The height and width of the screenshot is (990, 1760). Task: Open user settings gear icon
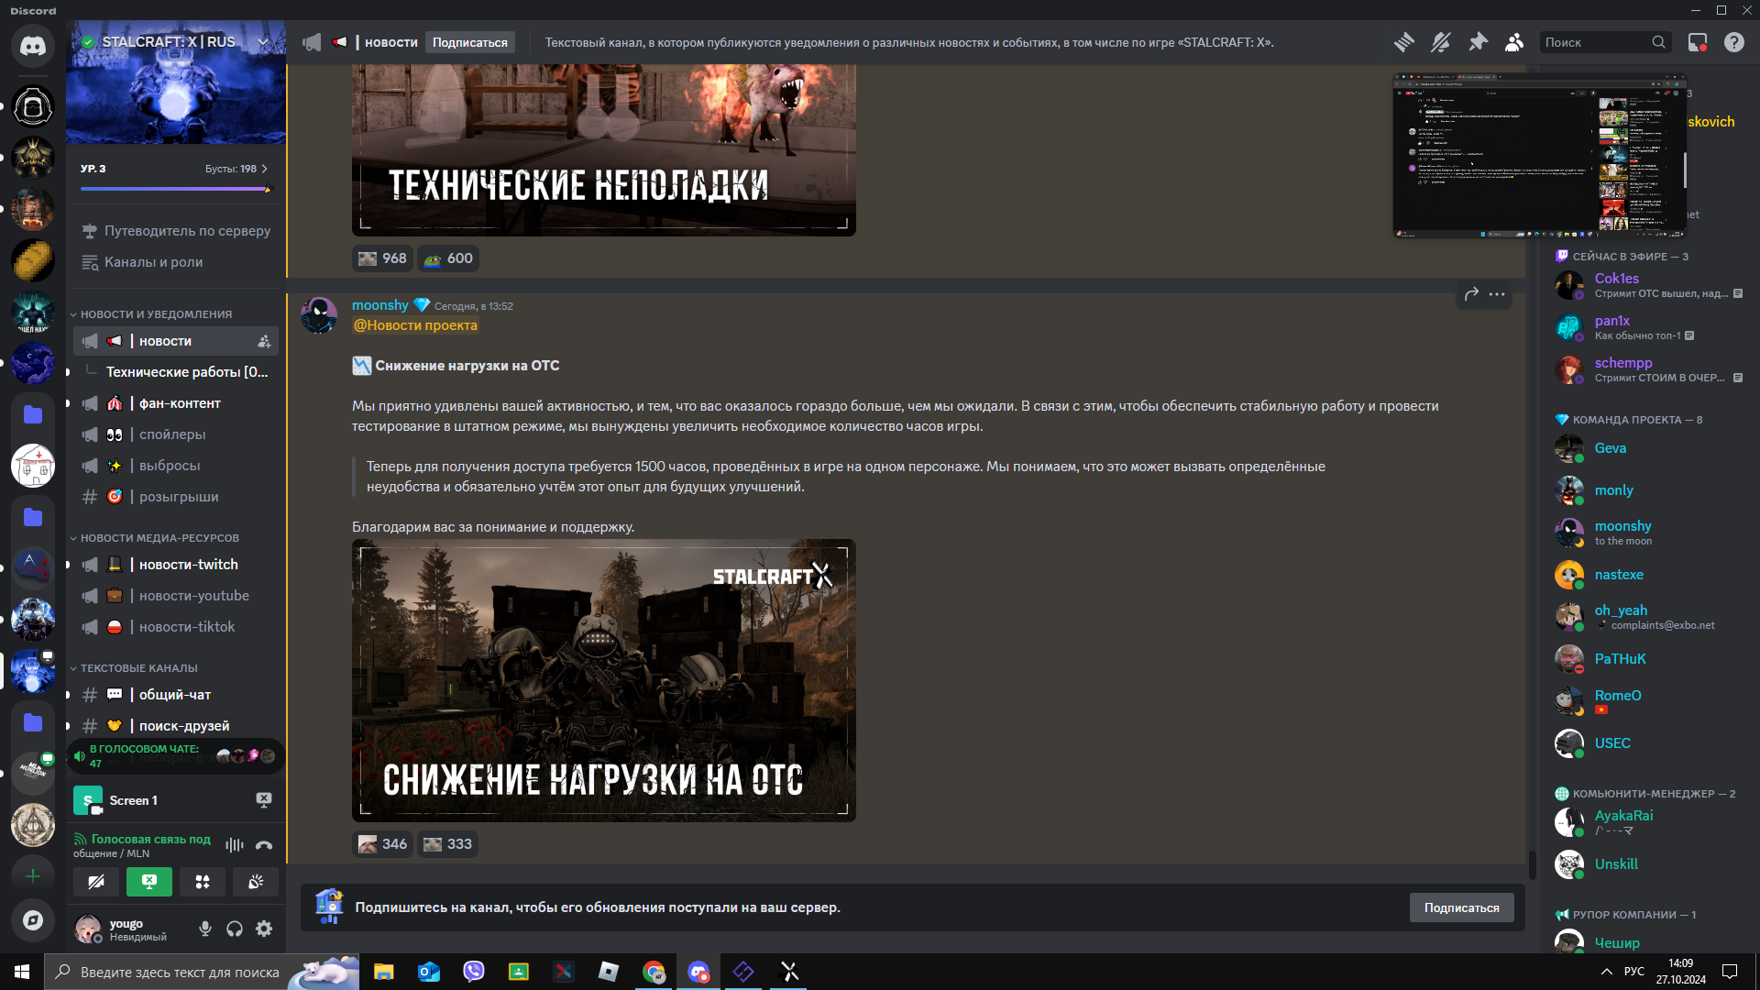264,929
